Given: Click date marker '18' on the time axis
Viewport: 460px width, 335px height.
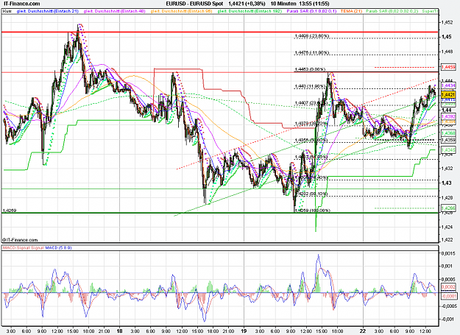Looking at the screenshot, I should click(x=119, y=331).
